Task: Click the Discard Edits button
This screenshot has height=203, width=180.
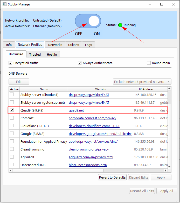Action: tap(139, 177)
